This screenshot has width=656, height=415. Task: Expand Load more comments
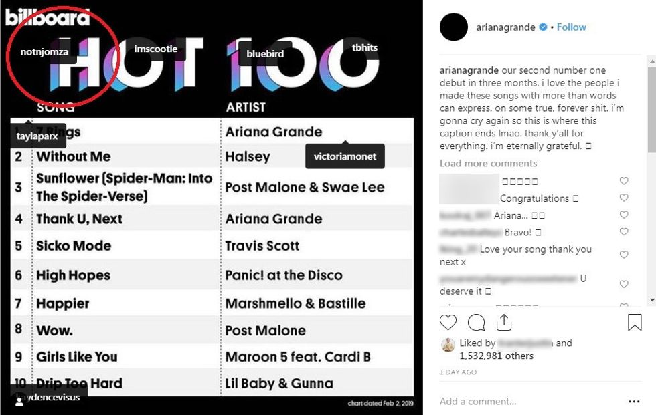click(488, 164)
